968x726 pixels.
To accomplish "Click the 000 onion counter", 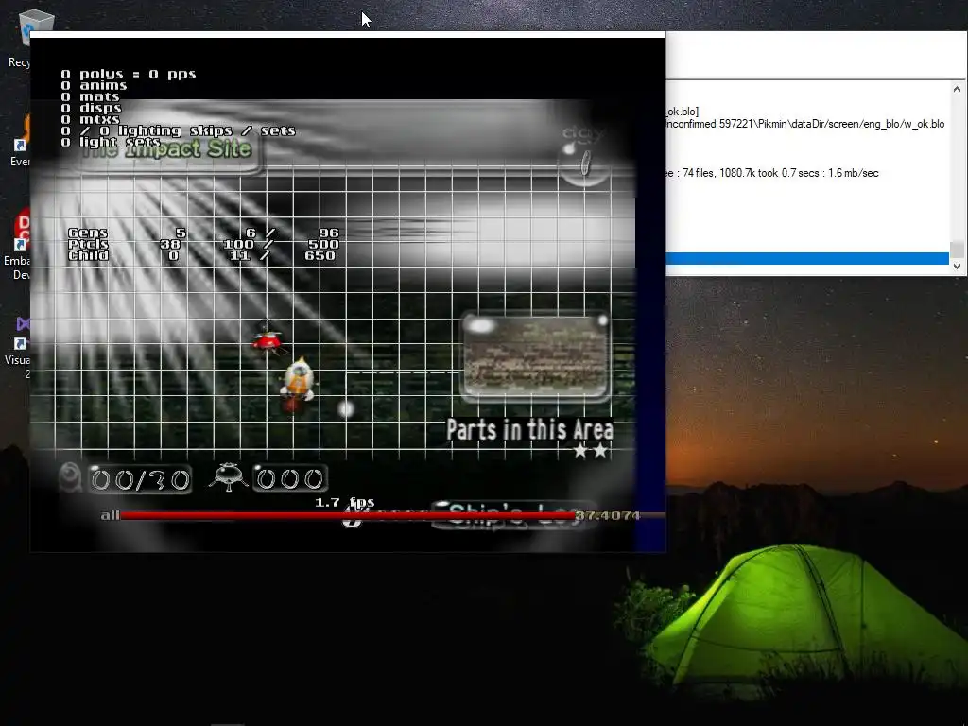I will click(289, 478).
